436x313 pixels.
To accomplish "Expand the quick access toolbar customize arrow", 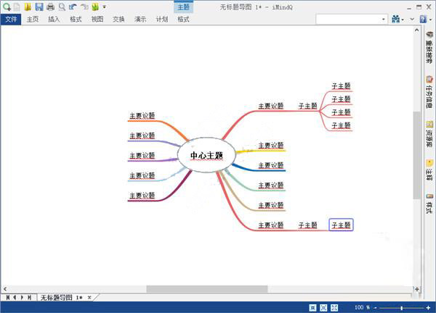I will (x=104, y=7).
